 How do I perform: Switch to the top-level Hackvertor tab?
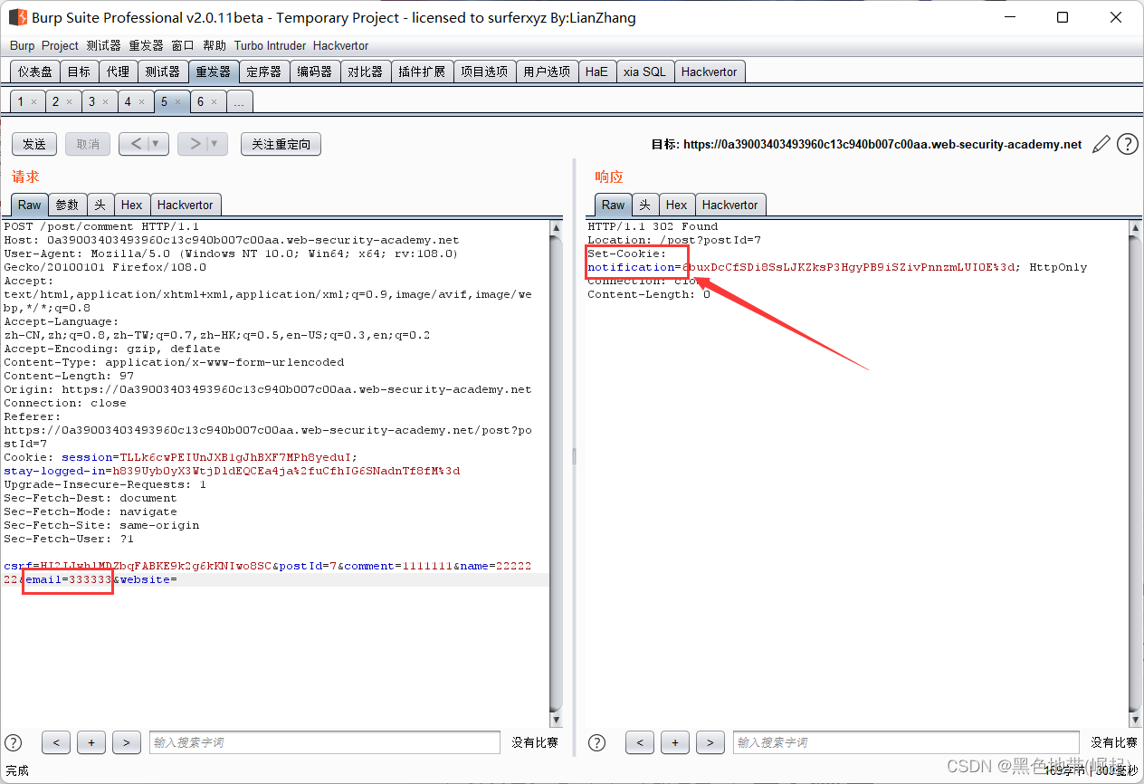point(710,72)
